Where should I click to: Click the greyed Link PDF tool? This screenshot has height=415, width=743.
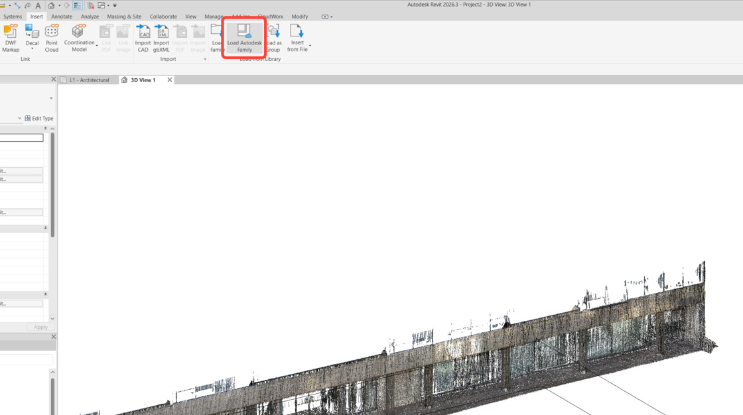point(106,38)
